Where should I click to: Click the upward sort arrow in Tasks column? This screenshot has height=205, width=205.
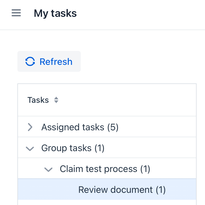coord(56,98)
